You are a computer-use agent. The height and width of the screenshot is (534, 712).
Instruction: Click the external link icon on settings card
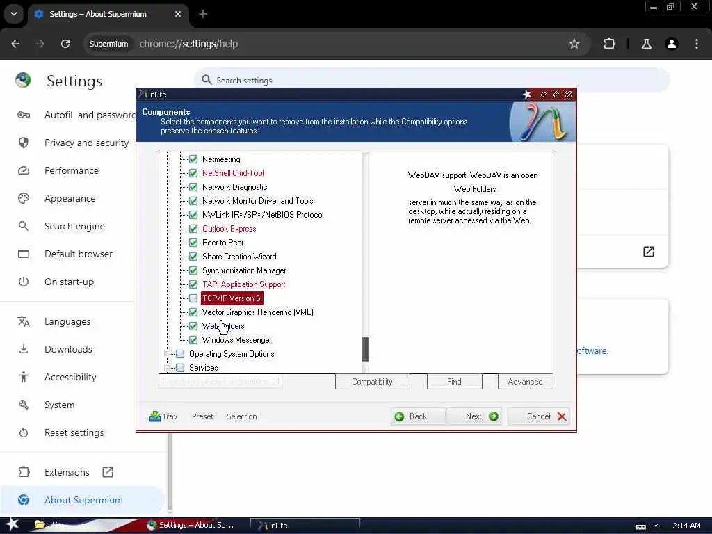click(649, 252)
